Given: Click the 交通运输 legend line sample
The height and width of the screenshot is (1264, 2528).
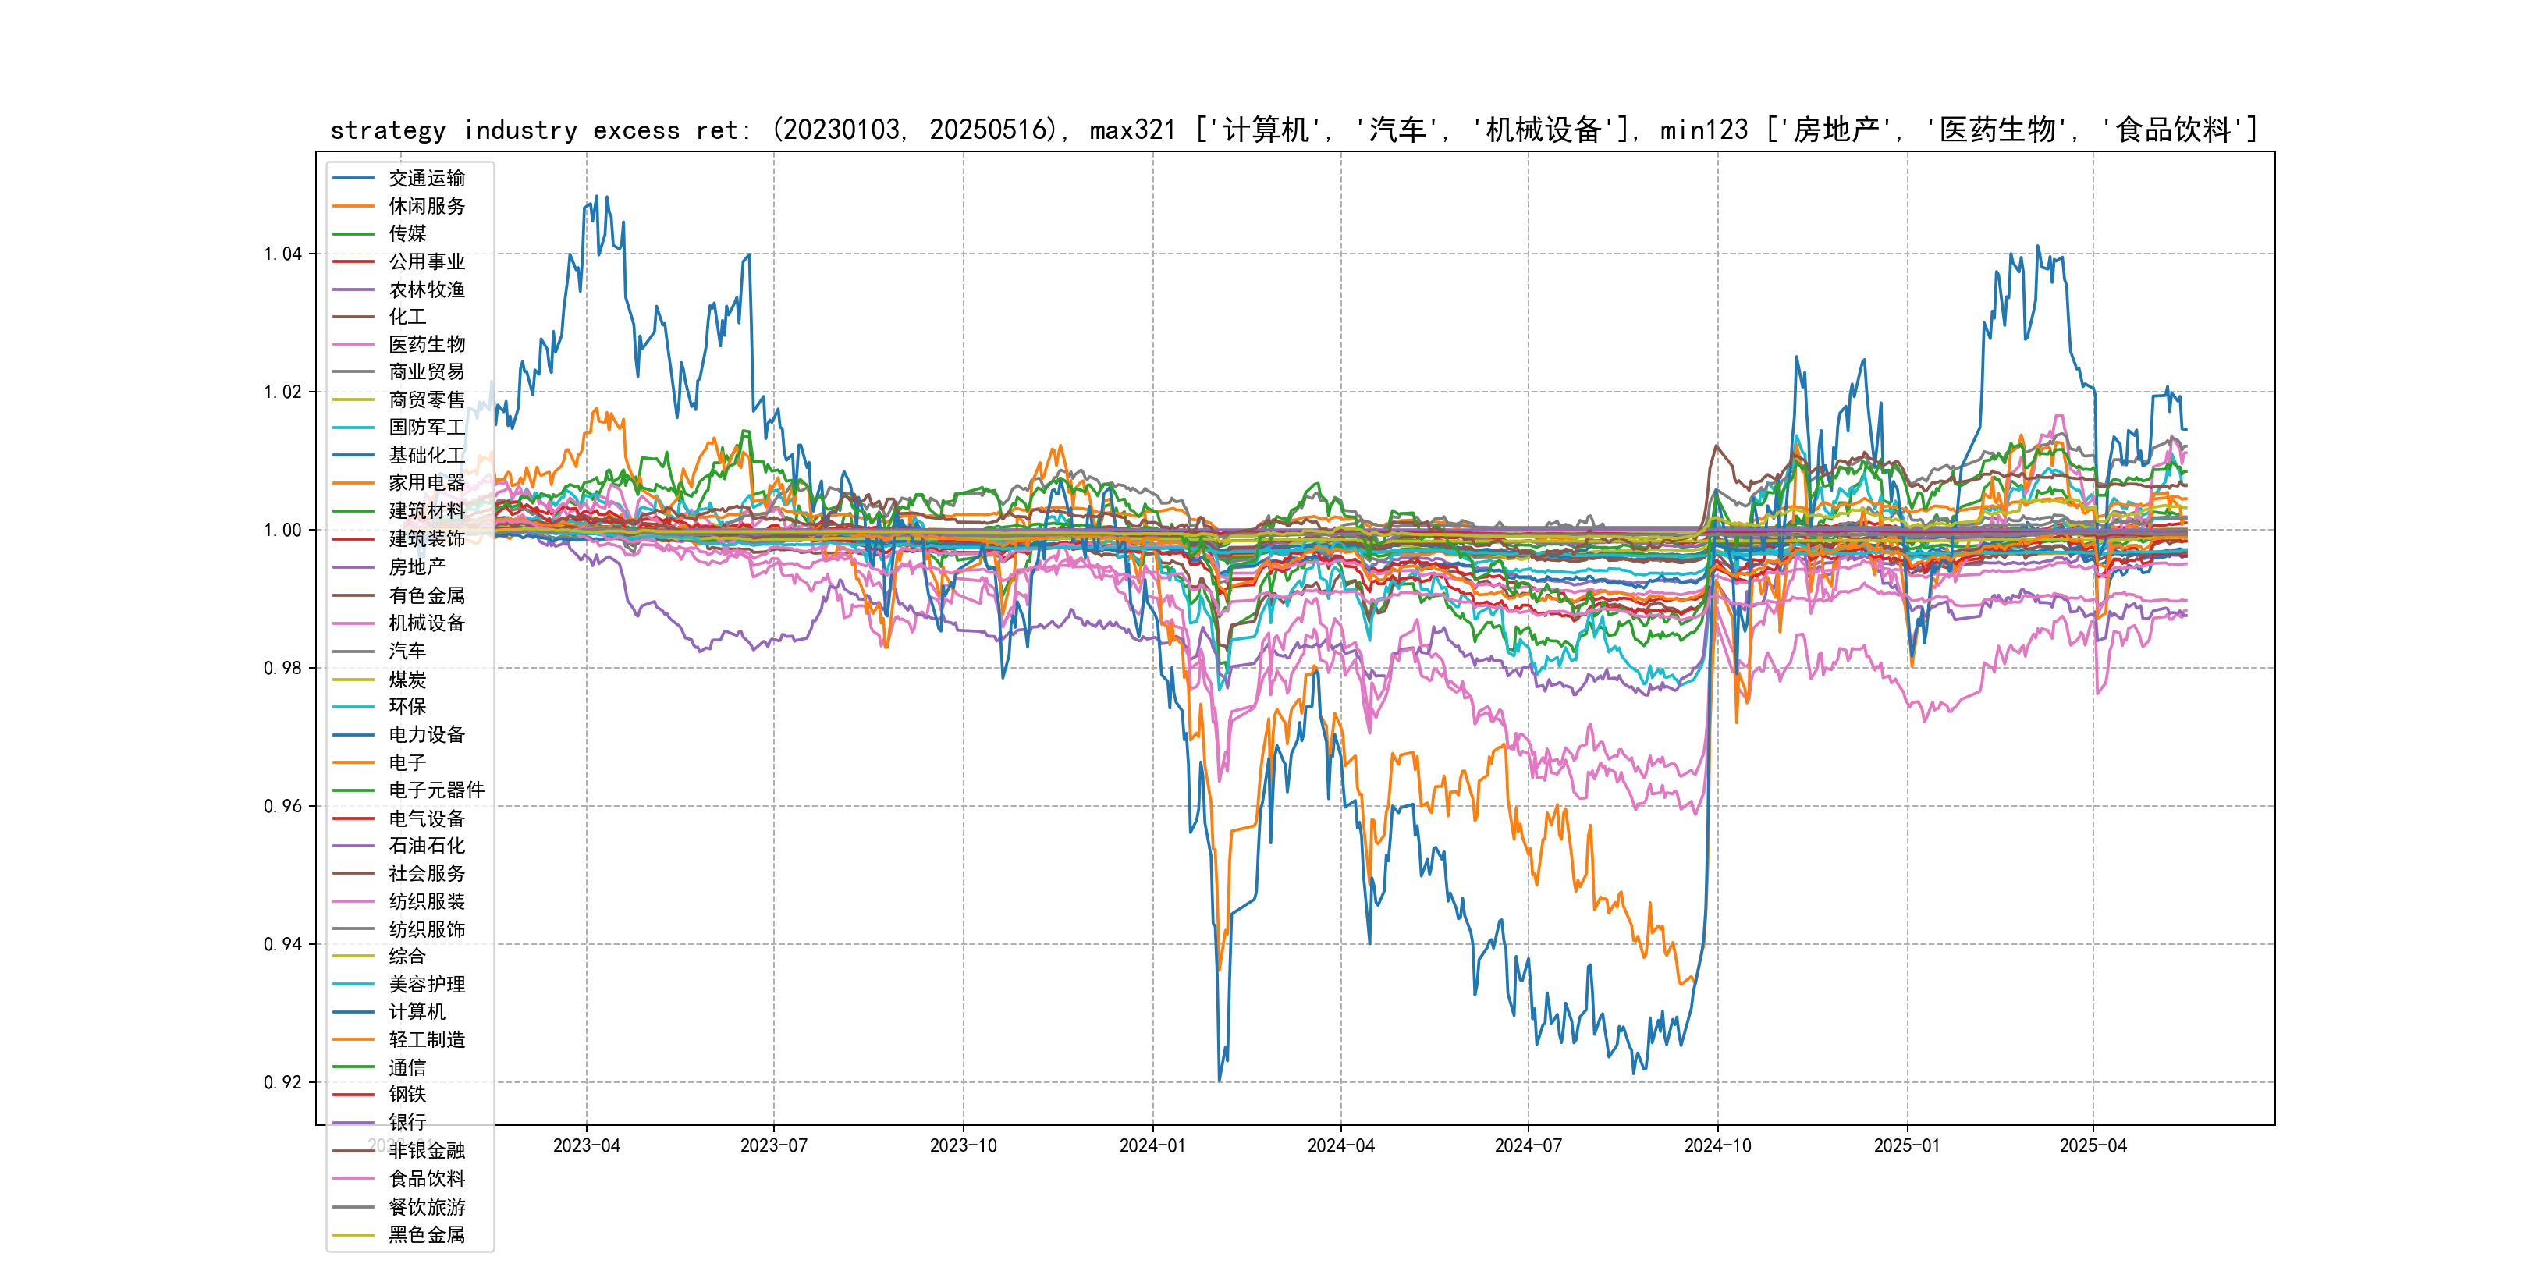Looking at the screenshot, I should pyautogui.click(x=353, y=179).
